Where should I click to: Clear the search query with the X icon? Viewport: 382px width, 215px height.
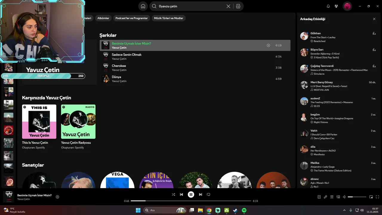[228, 6]
